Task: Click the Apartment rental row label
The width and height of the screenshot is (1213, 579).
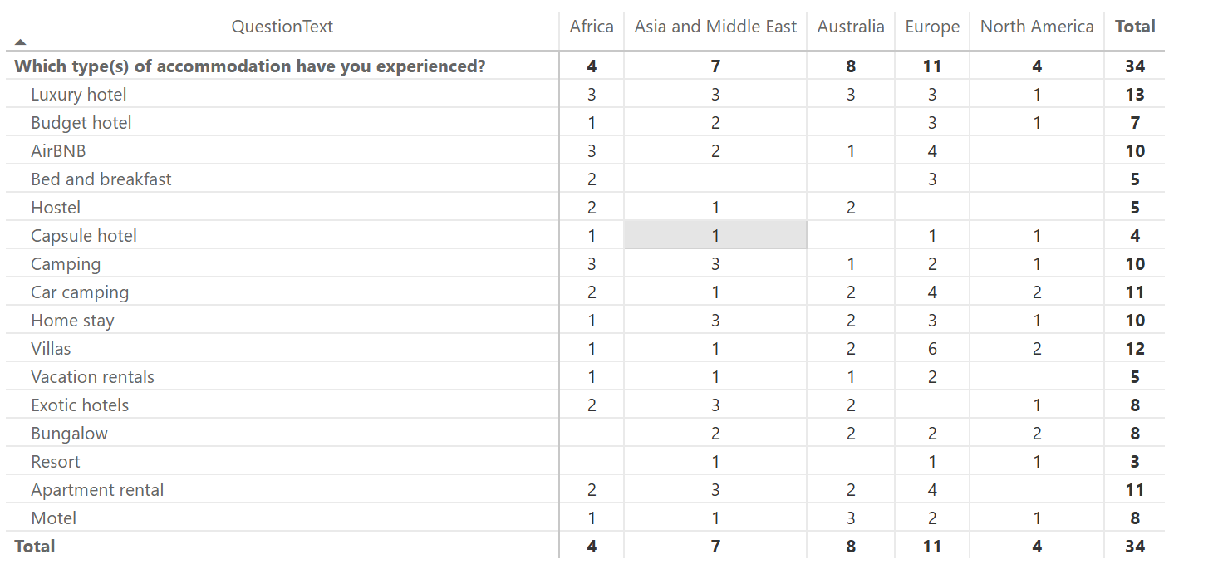Action: [97, 490]
